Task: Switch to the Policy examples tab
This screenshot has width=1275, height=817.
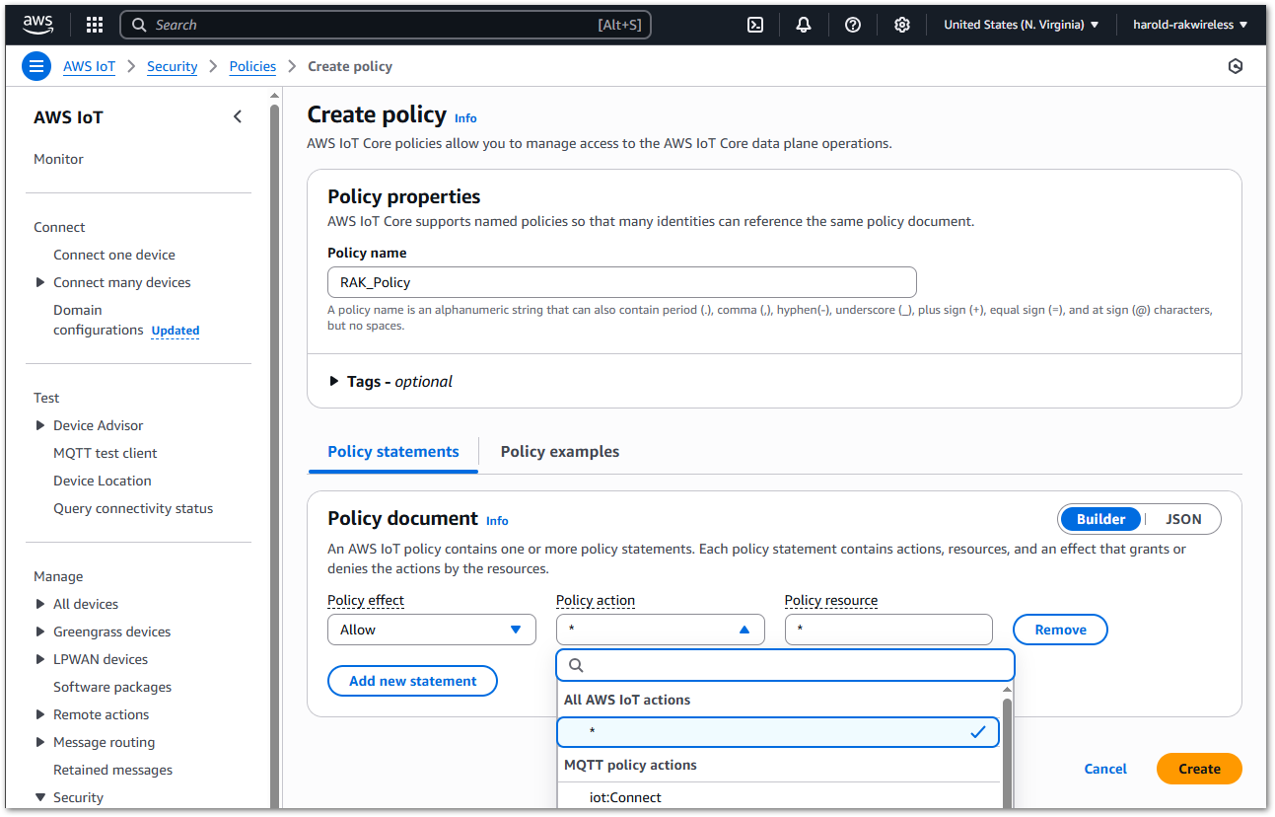Action: (559, 451)
